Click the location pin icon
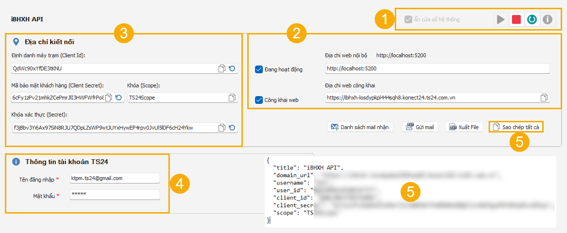 pos(16,42)
